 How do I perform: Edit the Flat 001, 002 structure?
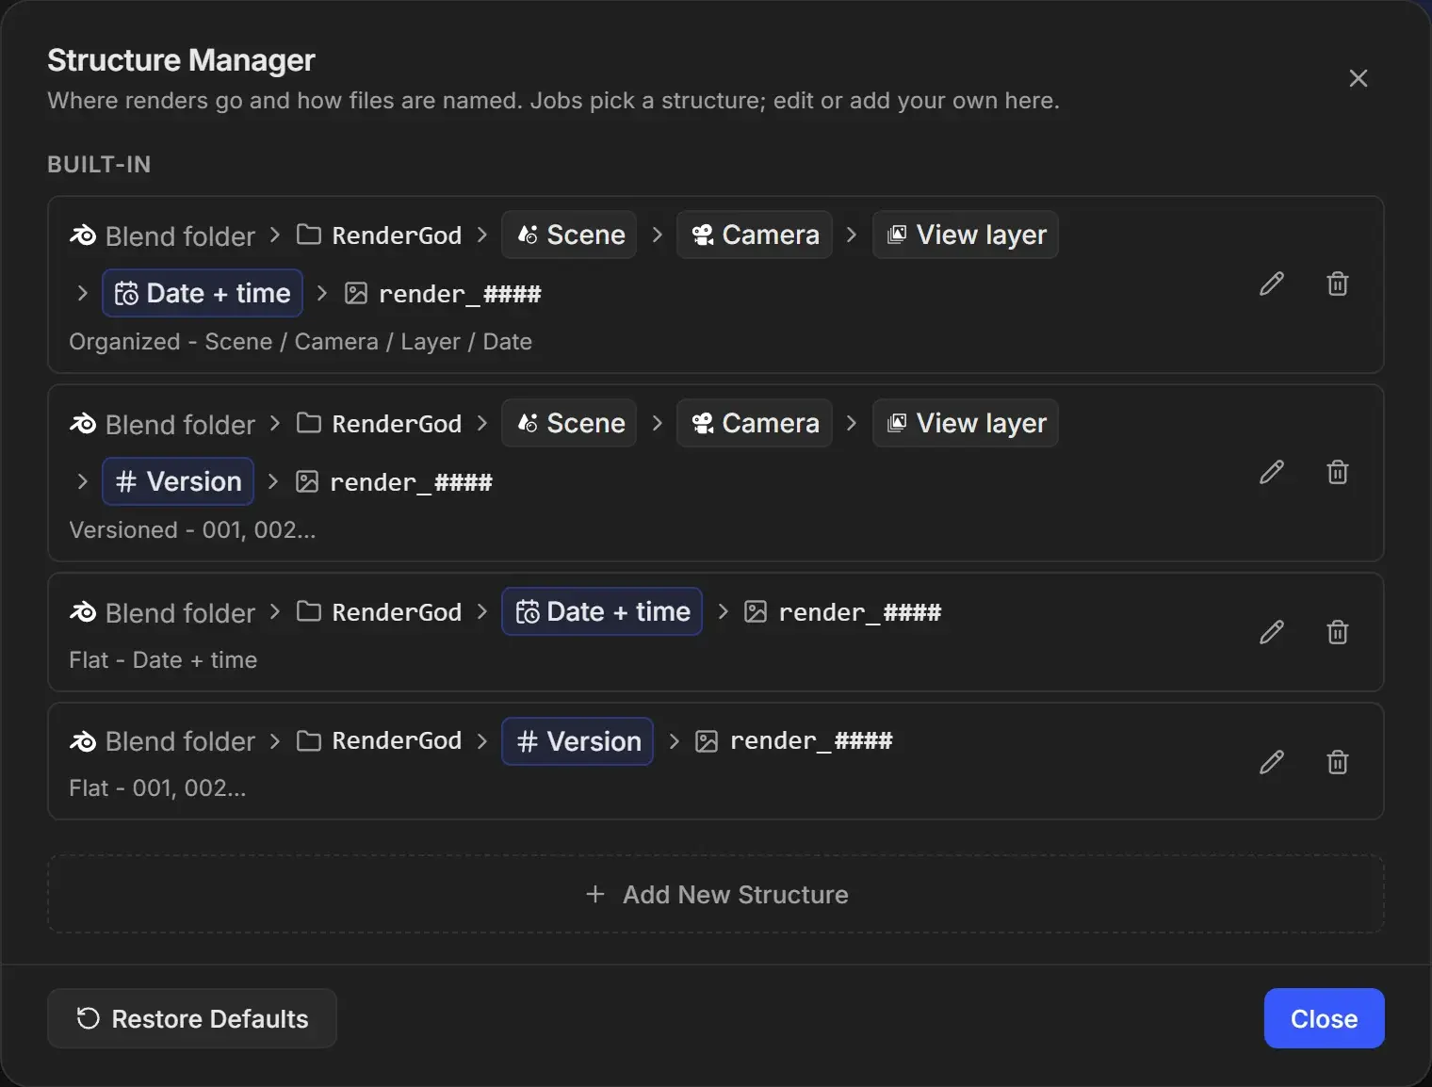1272,762
